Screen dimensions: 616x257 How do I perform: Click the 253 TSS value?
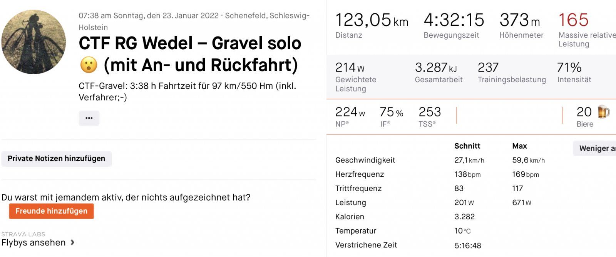click(x=430, y=112)
